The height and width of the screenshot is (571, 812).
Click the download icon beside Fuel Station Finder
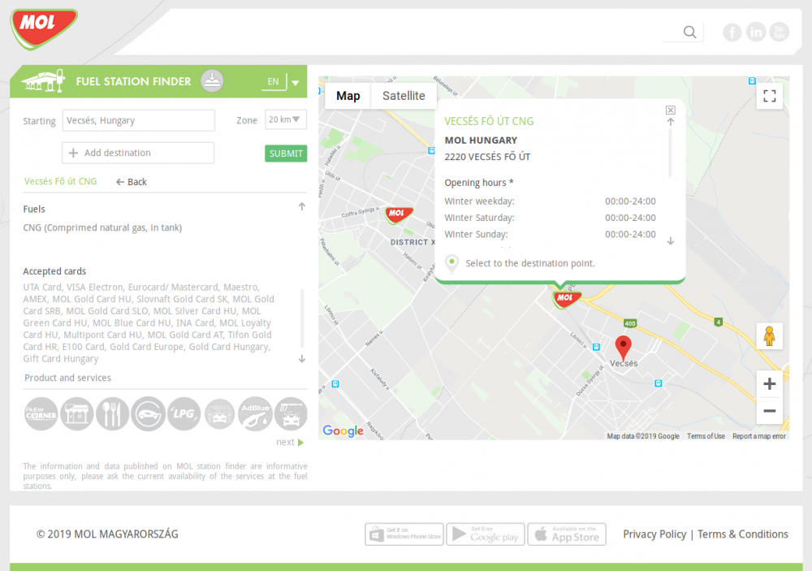pyautogui.click(x=212, y=81)
